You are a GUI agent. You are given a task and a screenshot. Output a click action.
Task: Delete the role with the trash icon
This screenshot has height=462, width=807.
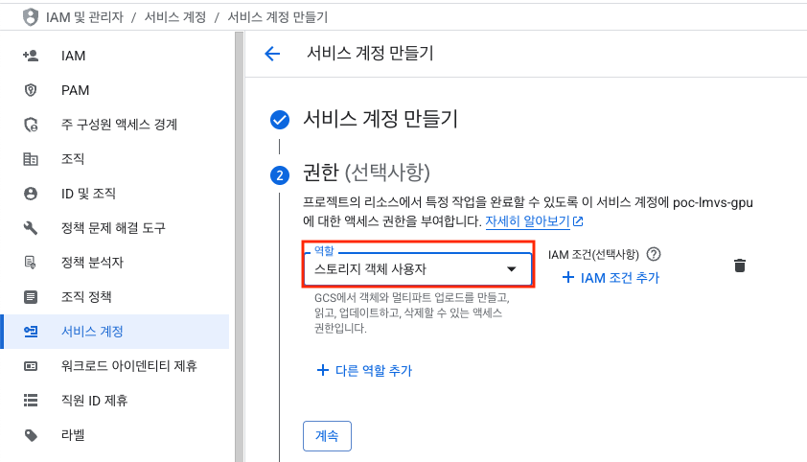[740, 266]
